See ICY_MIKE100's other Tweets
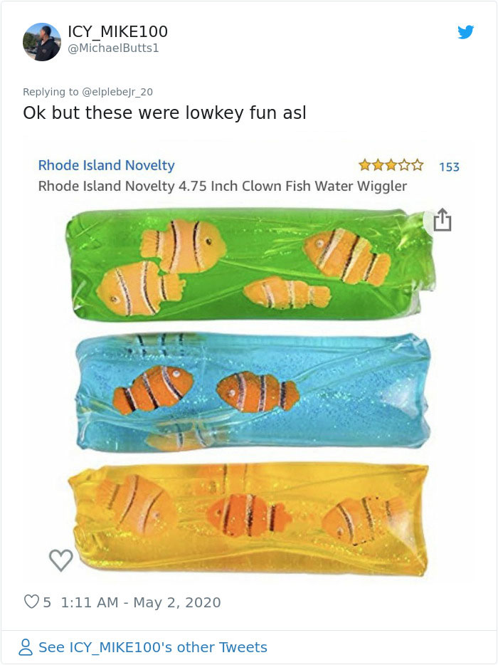This screenshot has width=498, height=665. 152,647
